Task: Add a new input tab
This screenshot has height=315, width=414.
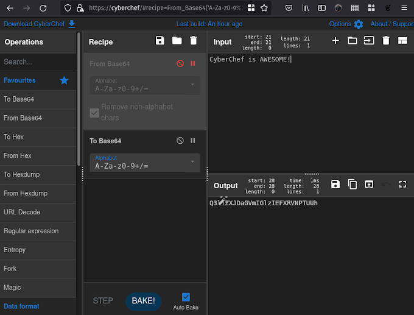Action: (x=335, y=41)
